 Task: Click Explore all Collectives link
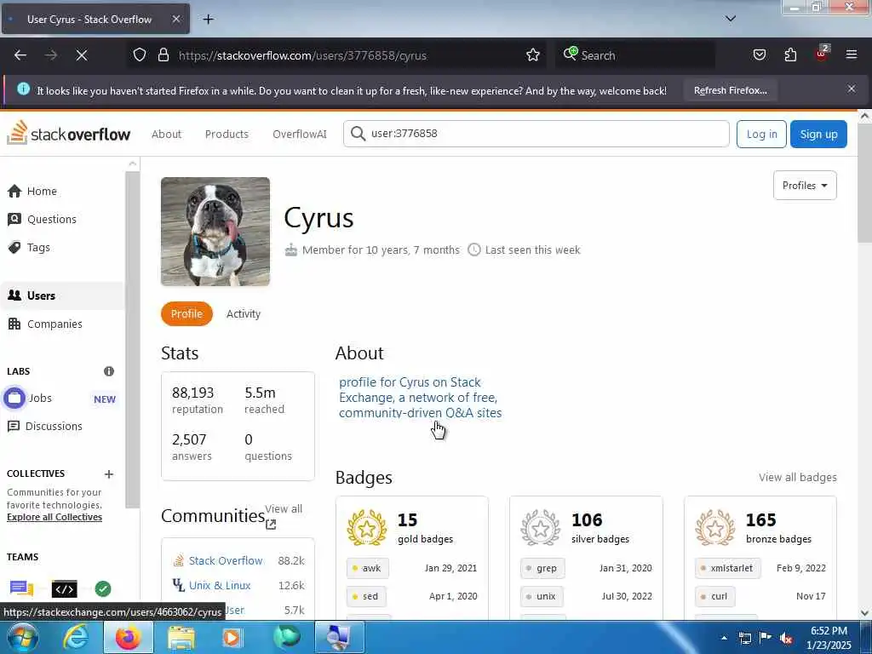(x=54, y=517)
